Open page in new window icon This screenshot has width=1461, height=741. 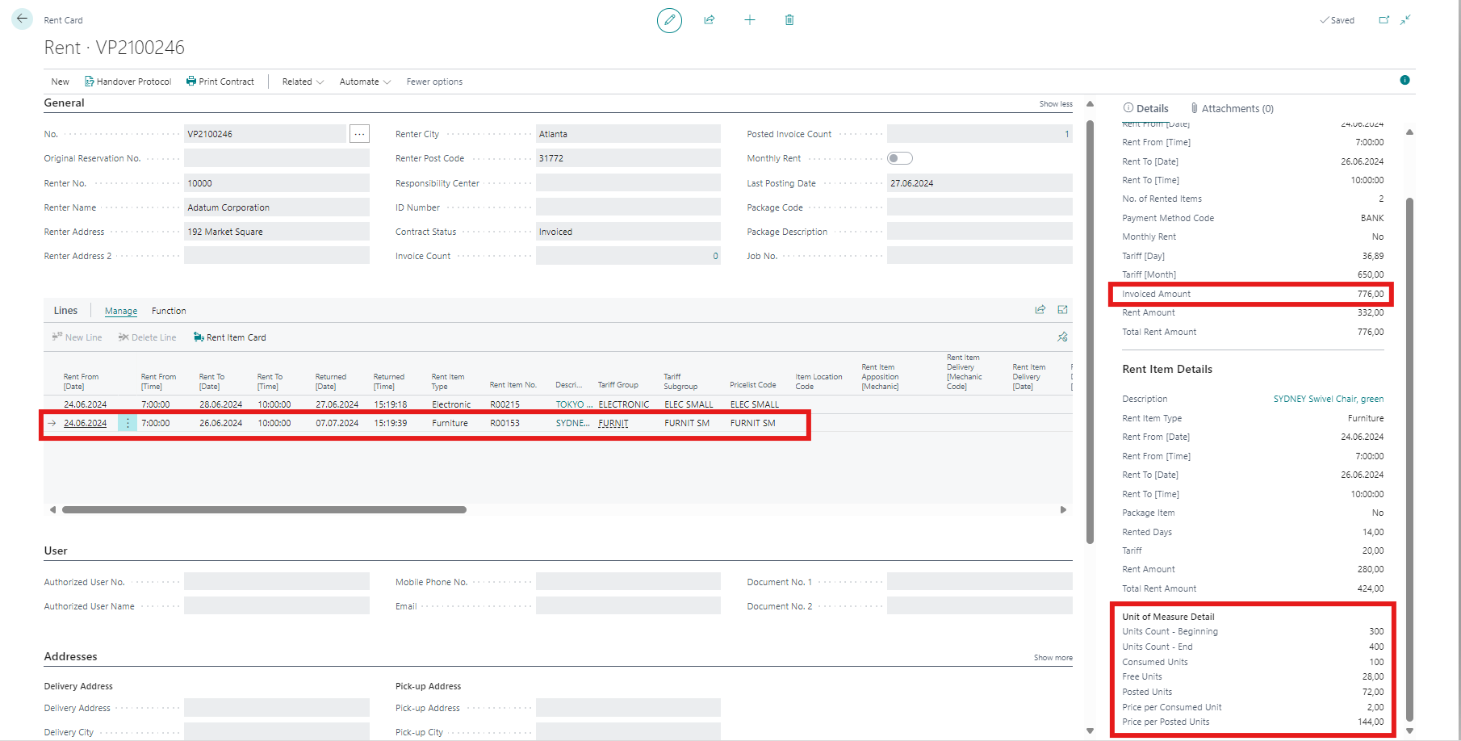tap(1384, 20)
